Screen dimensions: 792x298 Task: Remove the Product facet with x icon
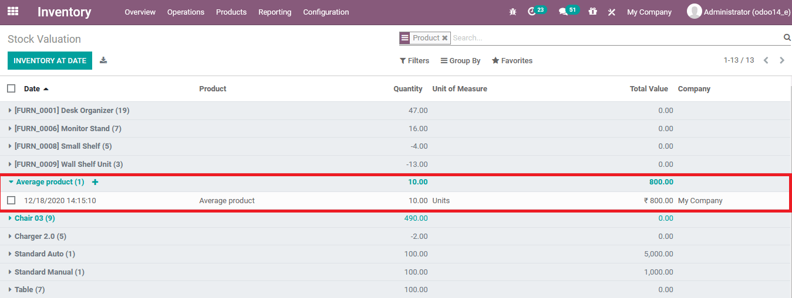pos(444,38)
